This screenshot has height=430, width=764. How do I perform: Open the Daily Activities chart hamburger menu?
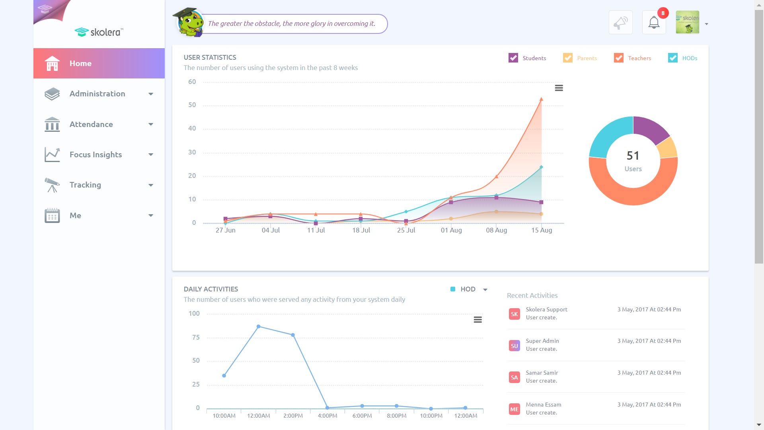[x=477, y=320]
